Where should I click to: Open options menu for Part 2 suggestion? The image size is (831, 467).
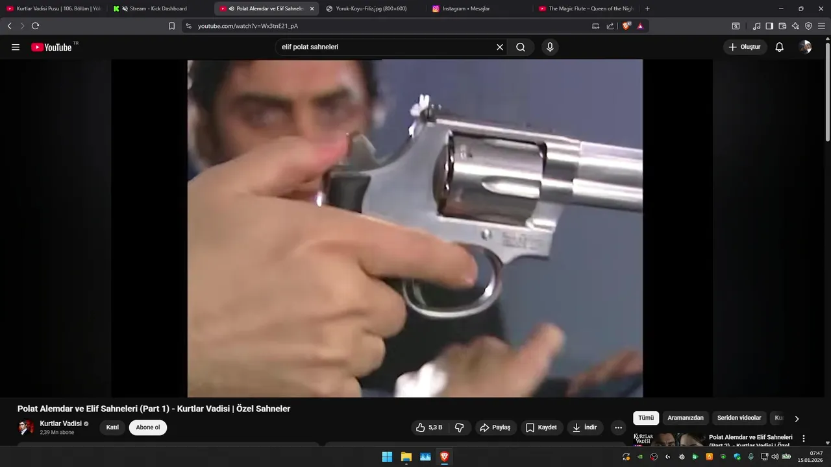pyautogui.click(x=804, y=438)
